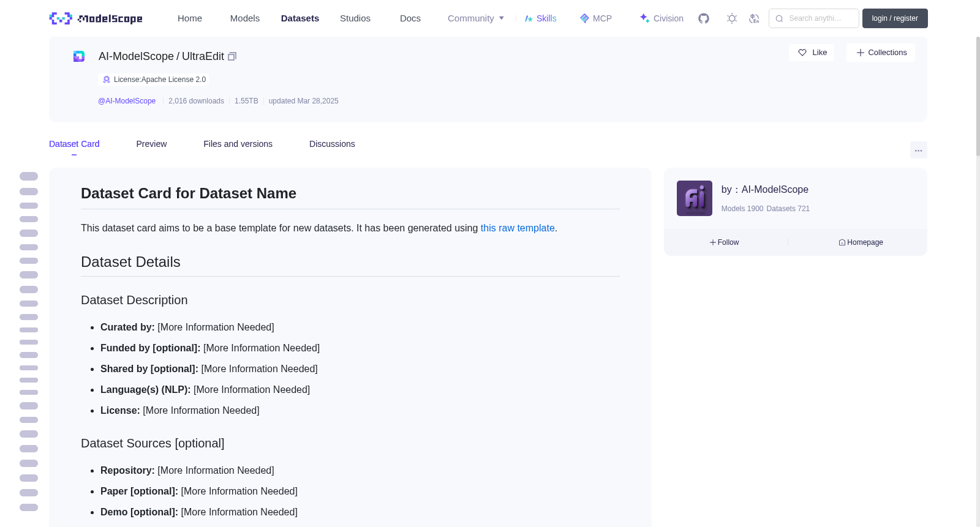Click the "Funded by [optional]:" list item
The width and height of the screenshot is (980, 527).
(x=210, y=348)
